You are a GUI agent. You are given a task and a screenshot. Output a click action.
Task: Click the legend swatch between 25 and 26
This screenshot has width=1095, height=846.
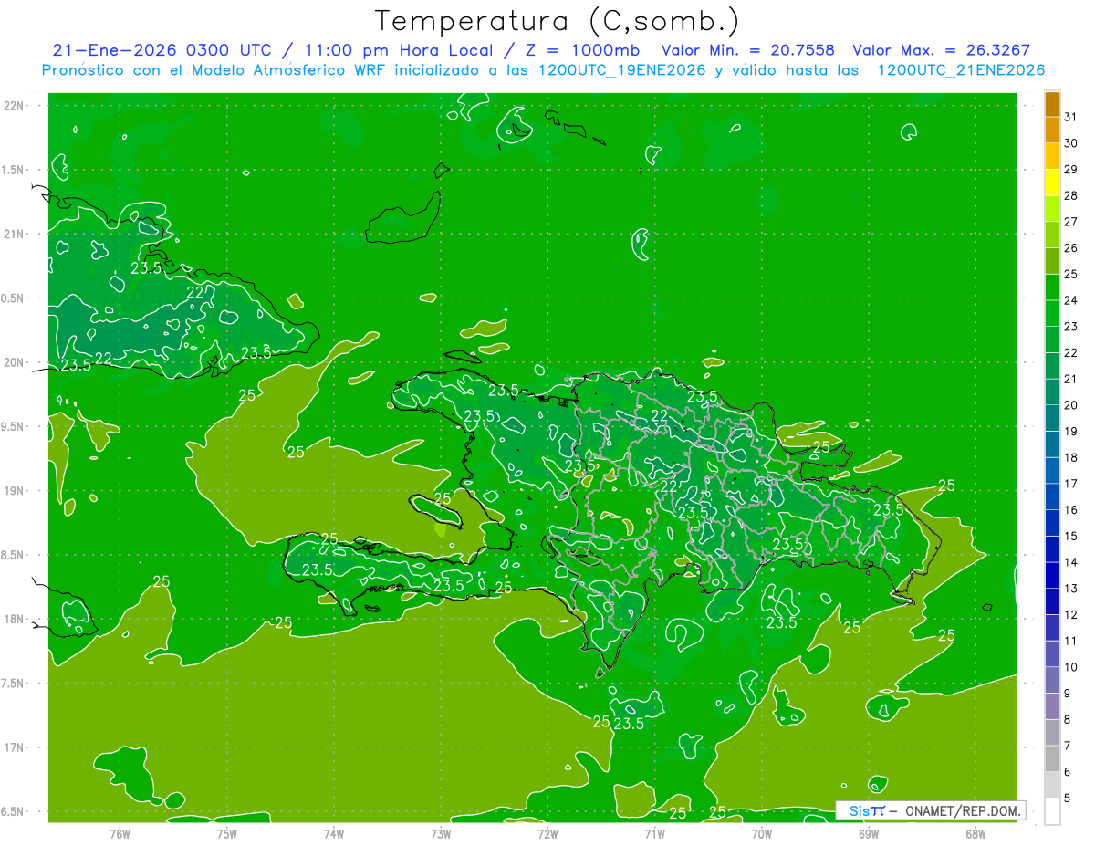1052,261
